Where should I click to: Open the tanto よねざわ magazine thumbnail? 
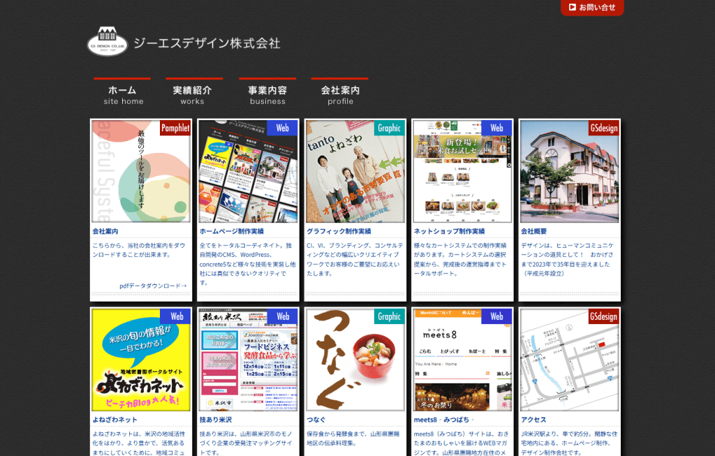point(355,172)
